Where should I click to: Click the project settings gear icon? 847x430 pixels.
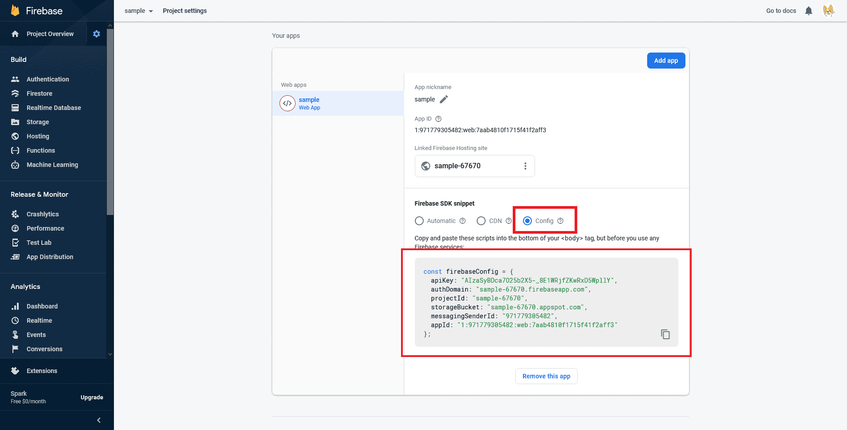click(x=97, y=34)
